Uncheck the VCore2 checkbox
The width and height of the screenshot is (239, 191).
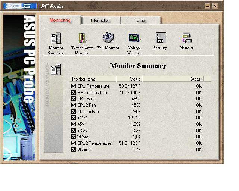pos(74,150)
